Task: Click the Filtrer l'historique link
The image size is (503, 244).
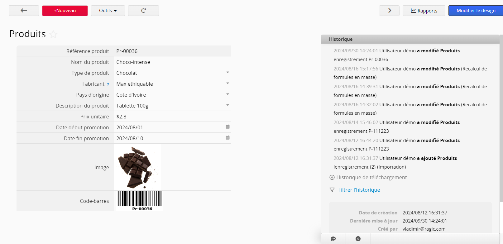Action: click(359, 190)
